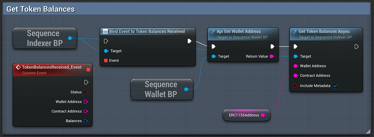Click the Wallet Address input pin on Get Token Balances Async
374x137 pixels.
click(x=295, y=66)
